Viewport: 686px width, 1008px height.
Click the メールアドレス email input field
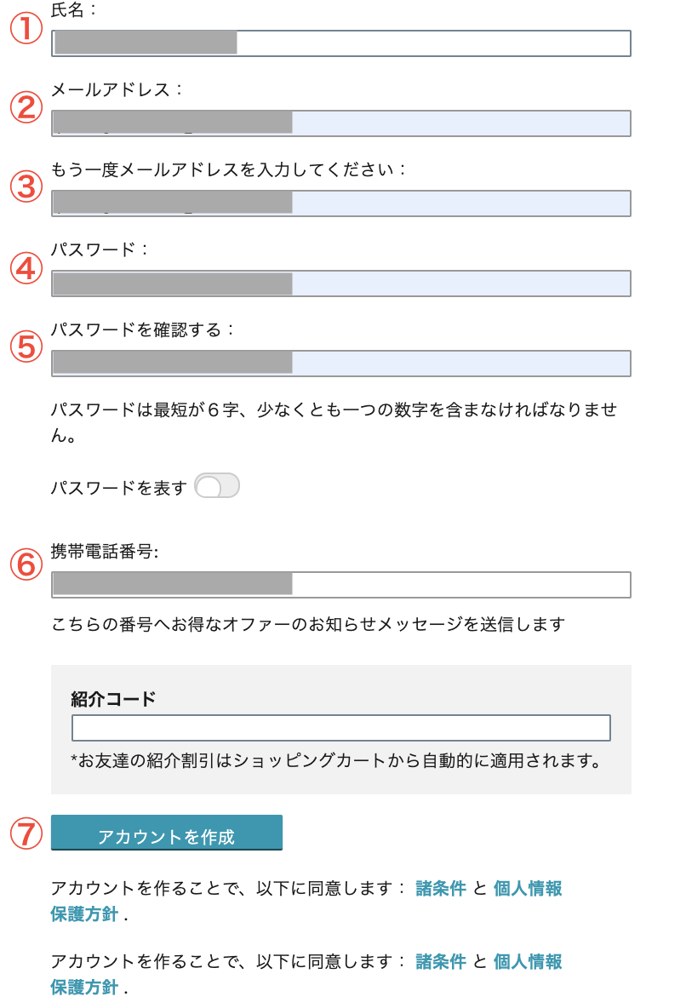click(340, 123)
